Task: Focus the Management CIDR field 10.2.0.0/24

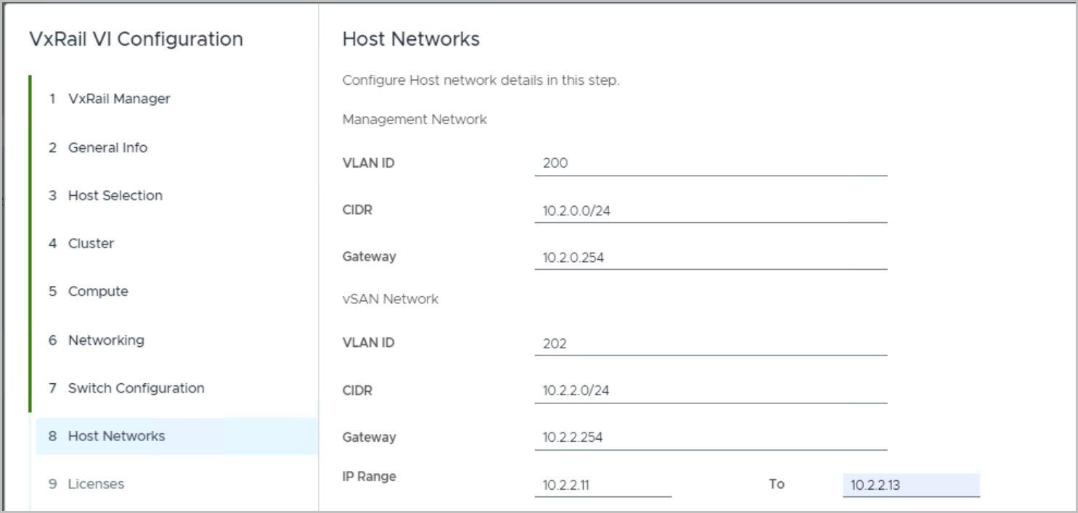Action: (710, 210)
